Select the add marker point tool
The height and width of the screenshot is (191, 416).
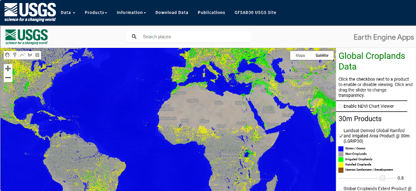tap(15, 55)
